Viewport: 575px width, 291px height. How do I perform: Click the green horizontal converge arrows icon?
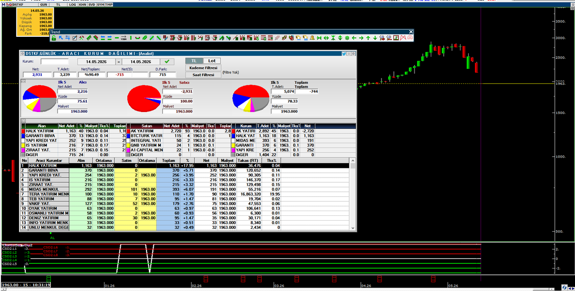point(319,38)
